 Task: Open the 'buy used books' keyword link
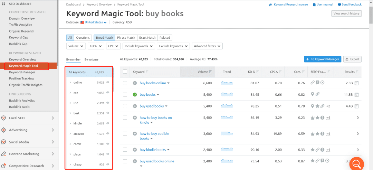click(x=152, y=106)
